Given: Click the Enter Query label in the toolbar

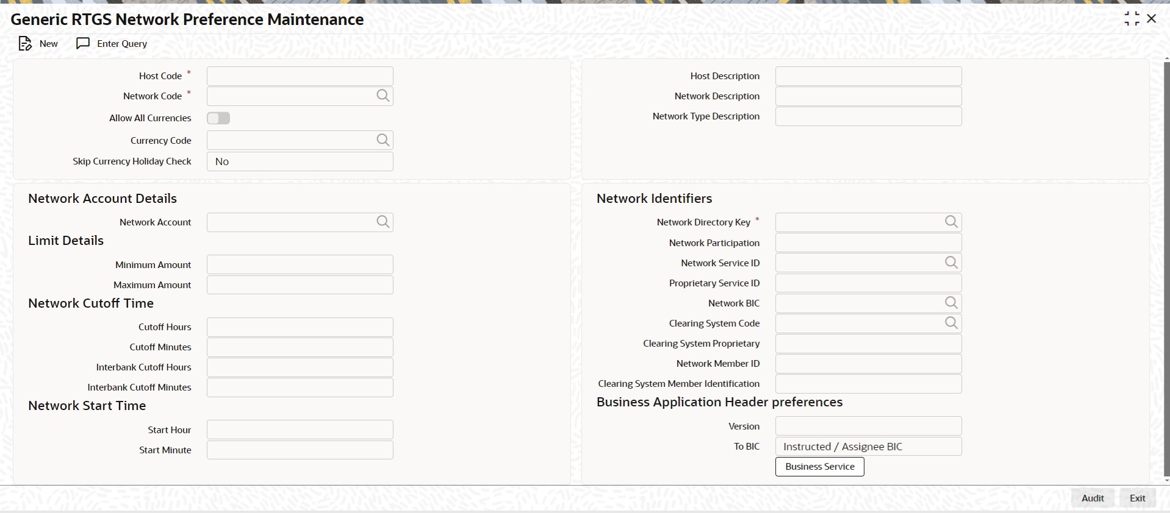Looking at the screenshot, I should 122,44.
